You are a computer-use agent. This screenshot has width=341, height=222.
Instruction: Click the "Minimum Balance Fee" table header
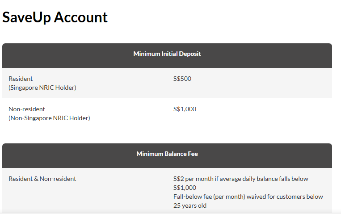(167, 154)
